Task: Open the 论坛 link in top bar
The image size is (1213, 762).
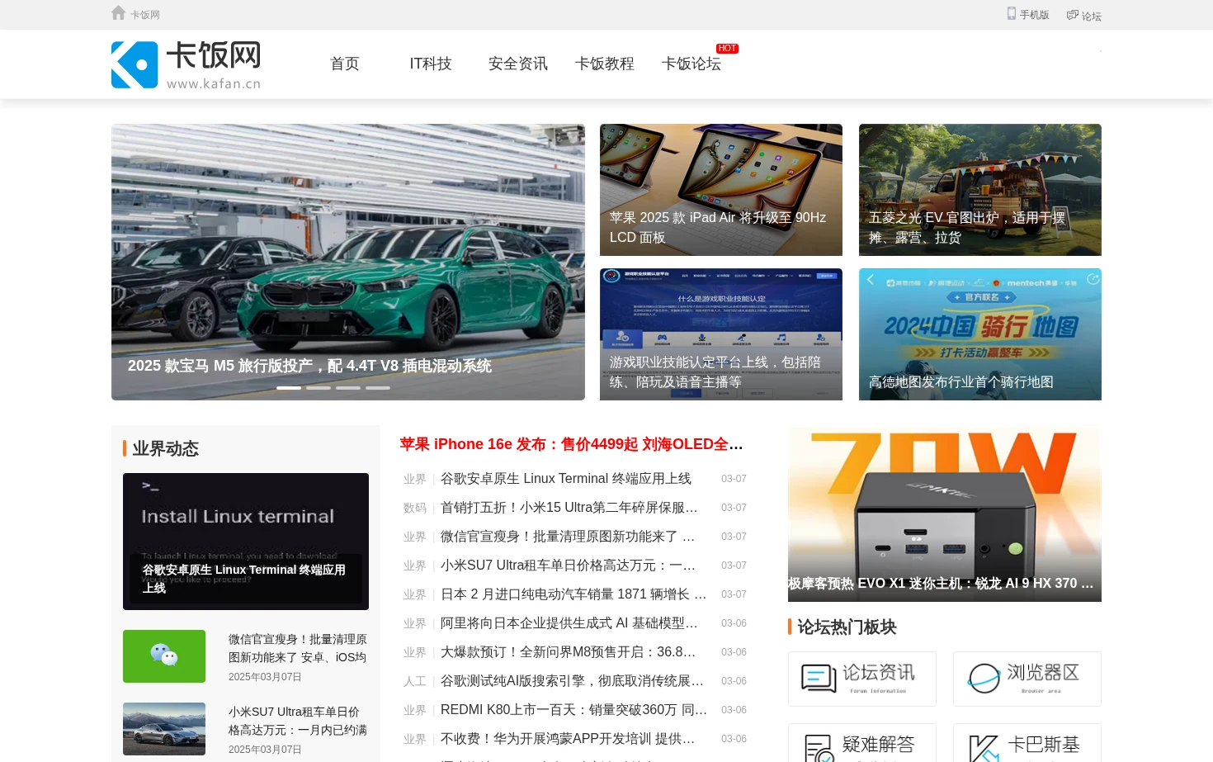Action: [x=1084, y=15]
